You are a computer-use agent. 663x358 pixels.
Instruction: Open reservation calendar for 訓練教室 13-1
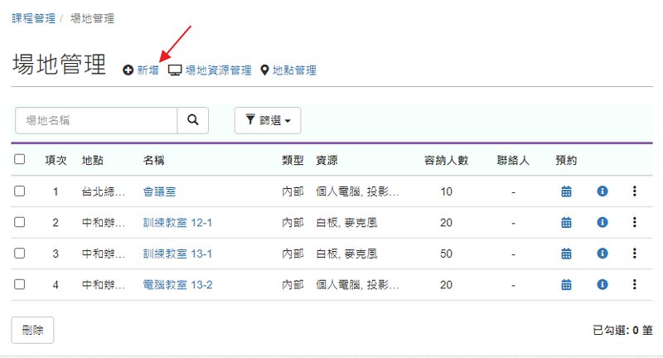[567, 254]
